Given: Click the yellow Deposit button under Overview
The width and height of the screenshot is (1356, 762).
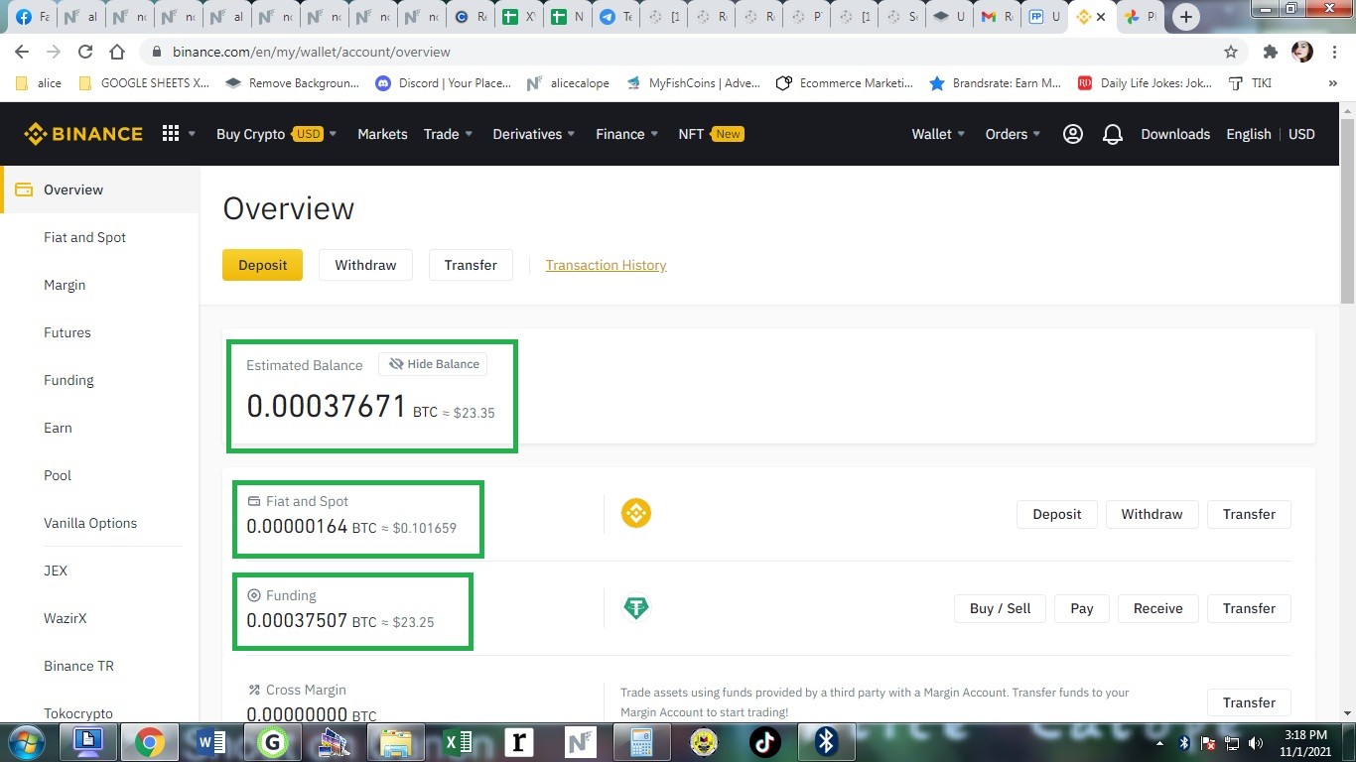Looking at the screenshot, I should 262,265.
